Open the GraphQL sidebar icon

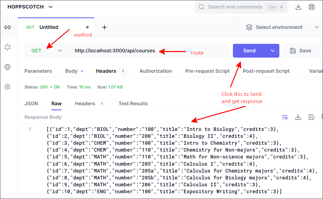pyautogui.click(x=7, y=47)
